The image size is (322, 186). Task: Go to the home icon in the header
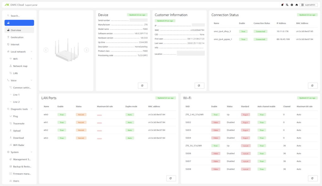click(x=297, y=5)
